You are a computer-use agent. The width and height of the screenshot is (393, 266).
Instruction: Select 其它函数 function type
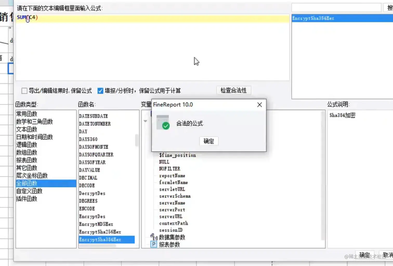46,168
